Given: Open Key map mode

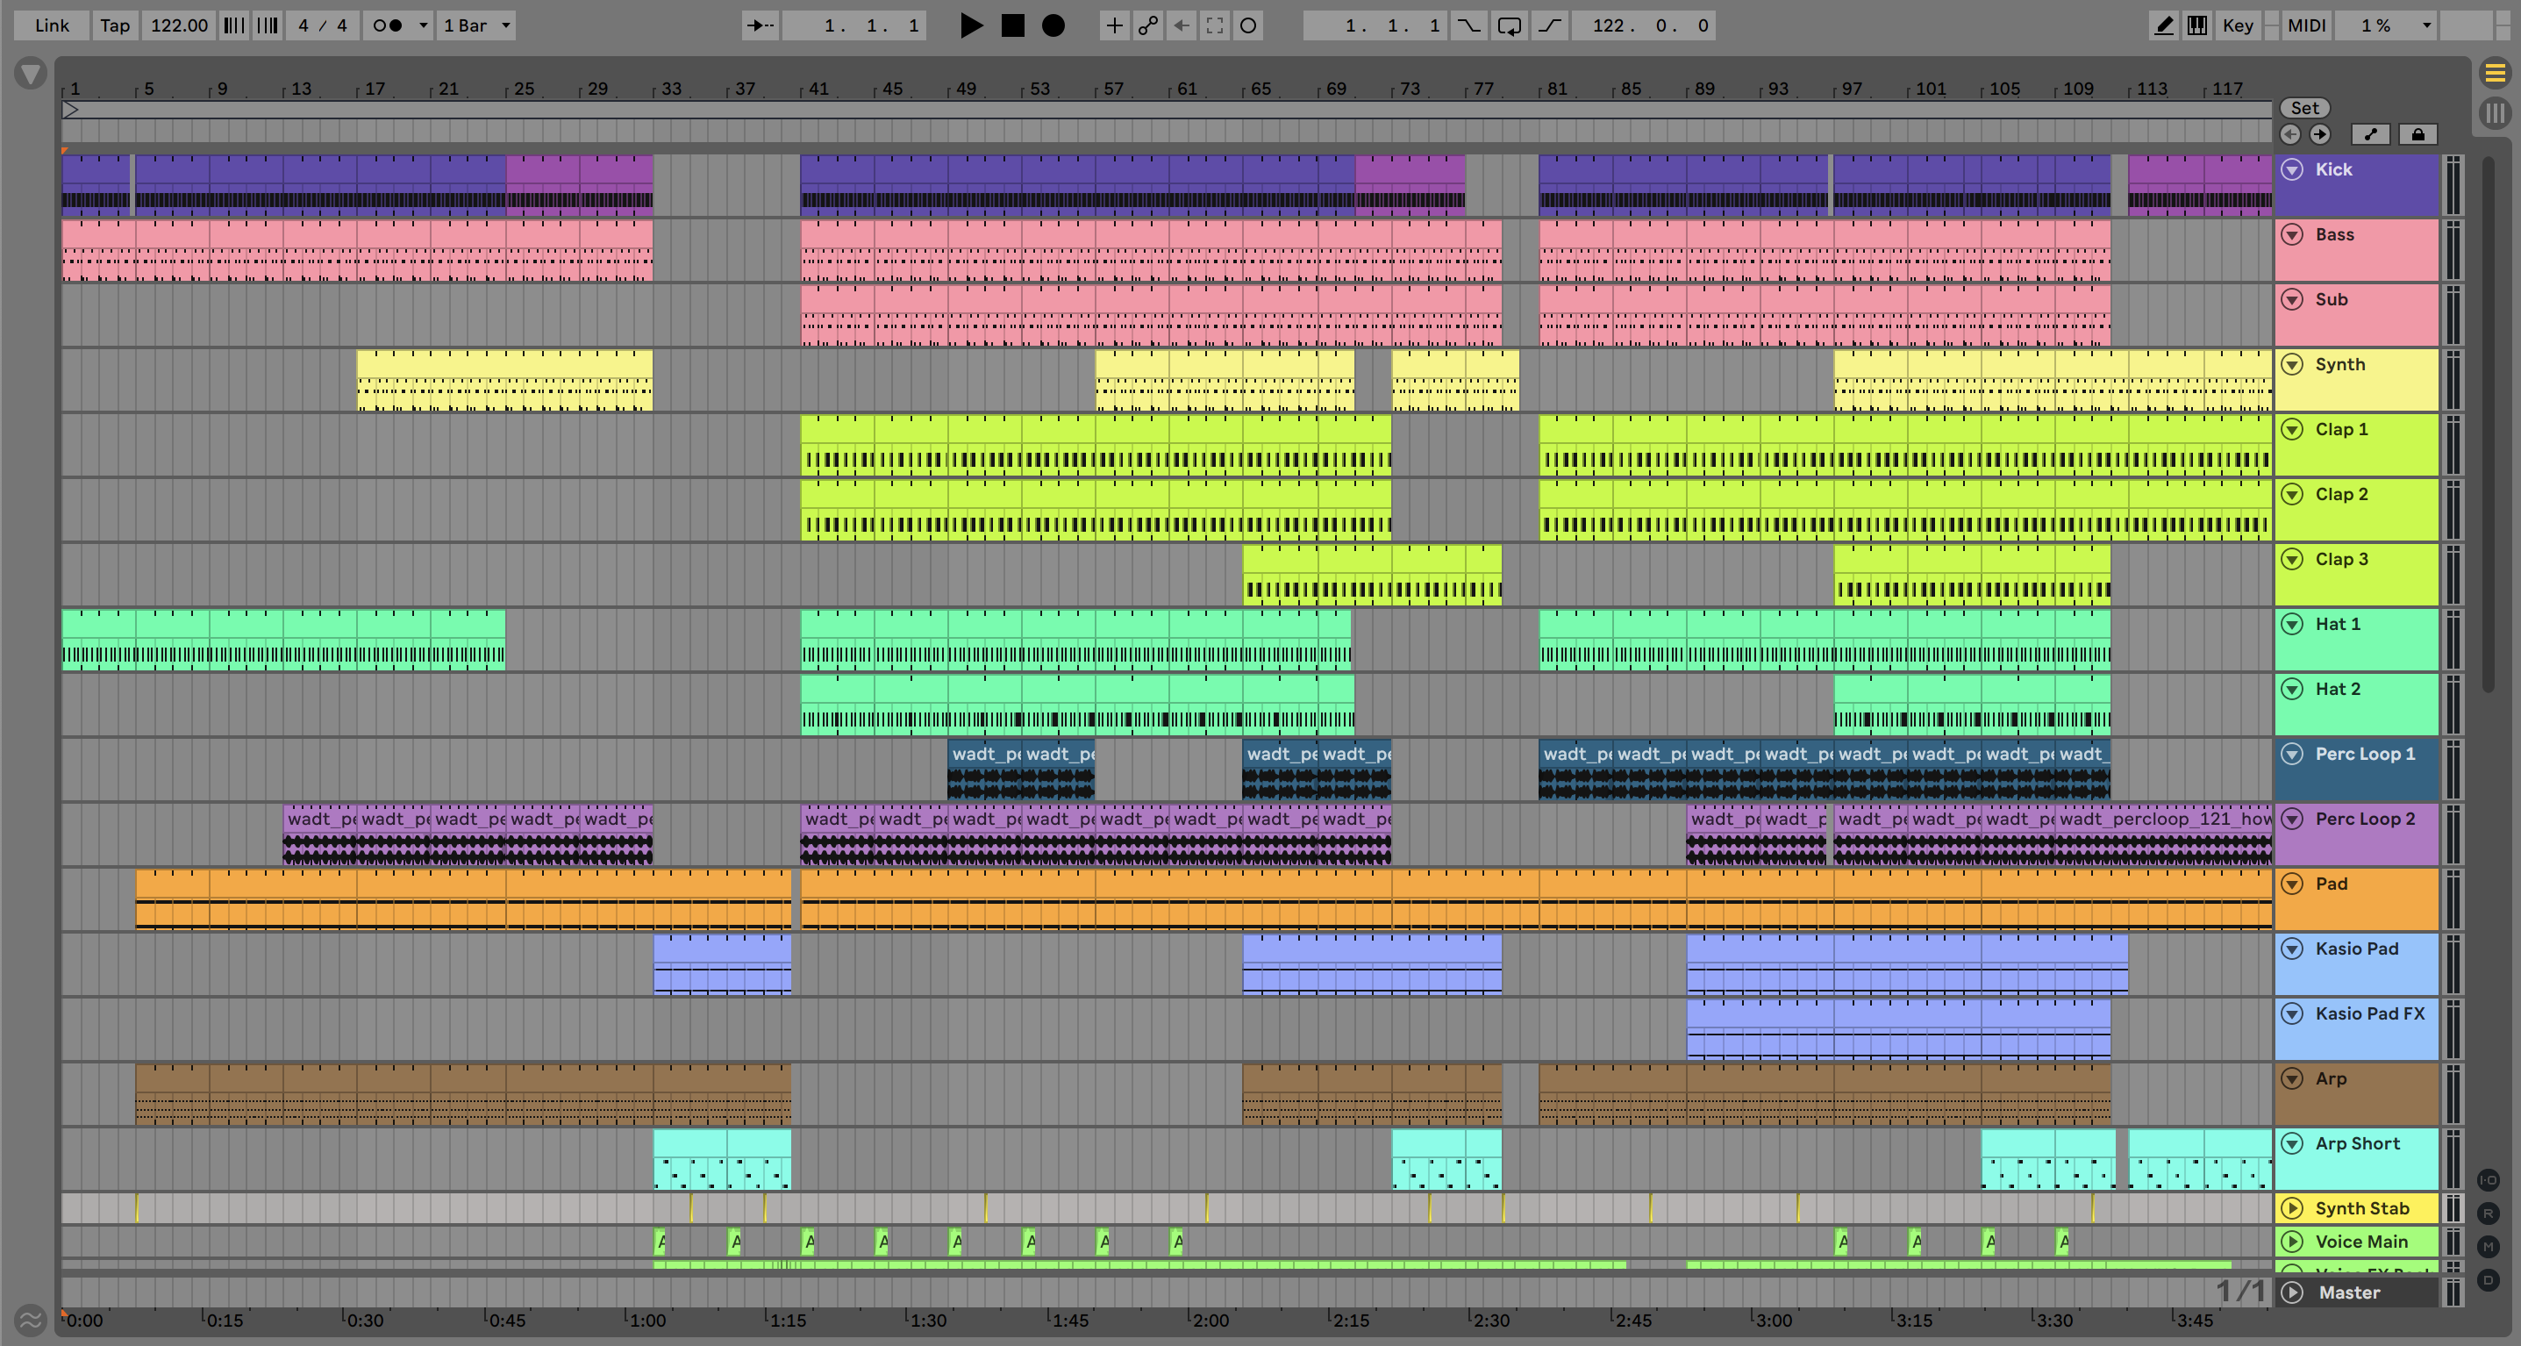Looking at the screenshot, I should 2237,25.
